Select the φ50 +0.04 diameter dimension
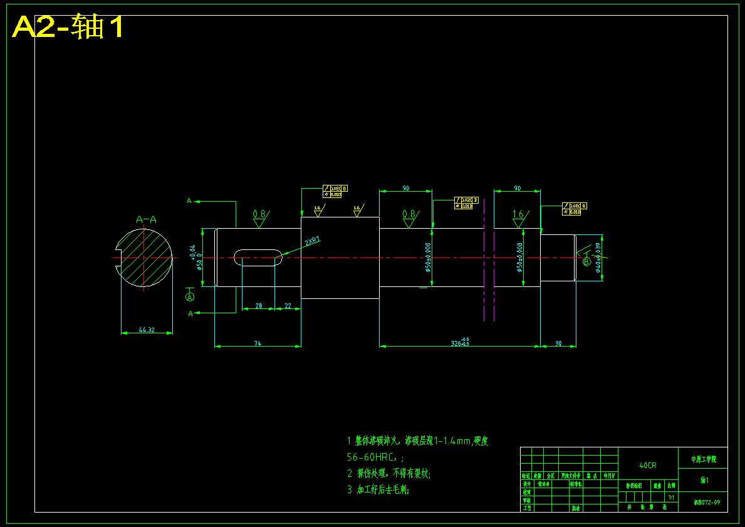 pos(196,258)
